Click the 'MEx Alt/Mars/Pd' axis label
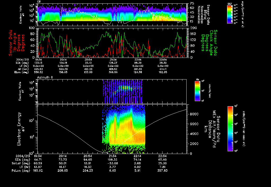This screenshot has width=271, height=187. point(214,129)
